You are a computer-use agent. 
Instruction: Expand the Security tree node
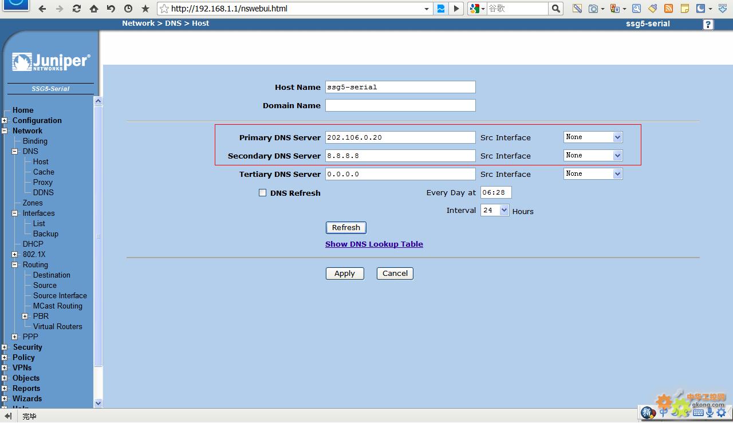5,347
